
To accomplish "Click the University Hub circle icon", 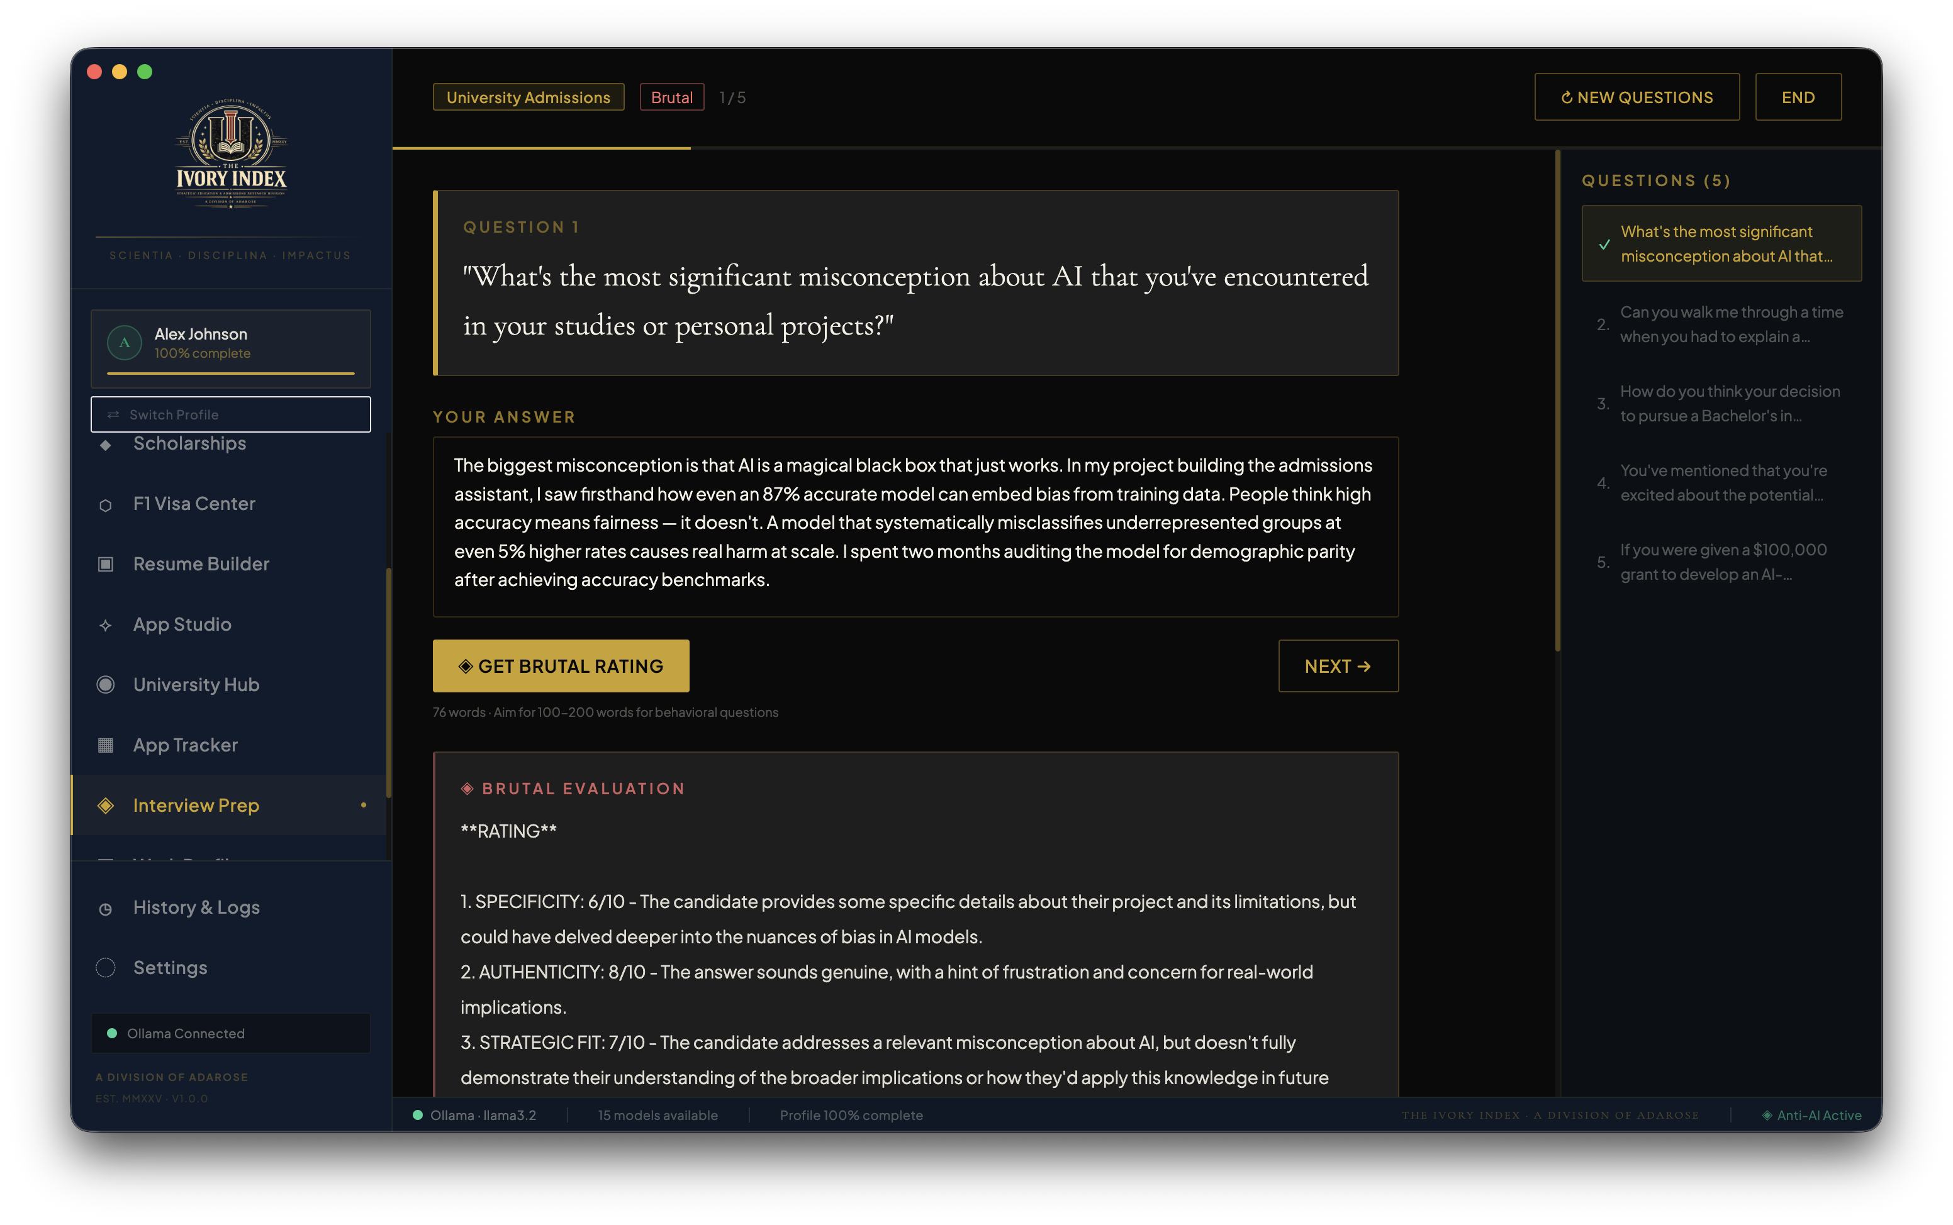I will click(105, 685).
